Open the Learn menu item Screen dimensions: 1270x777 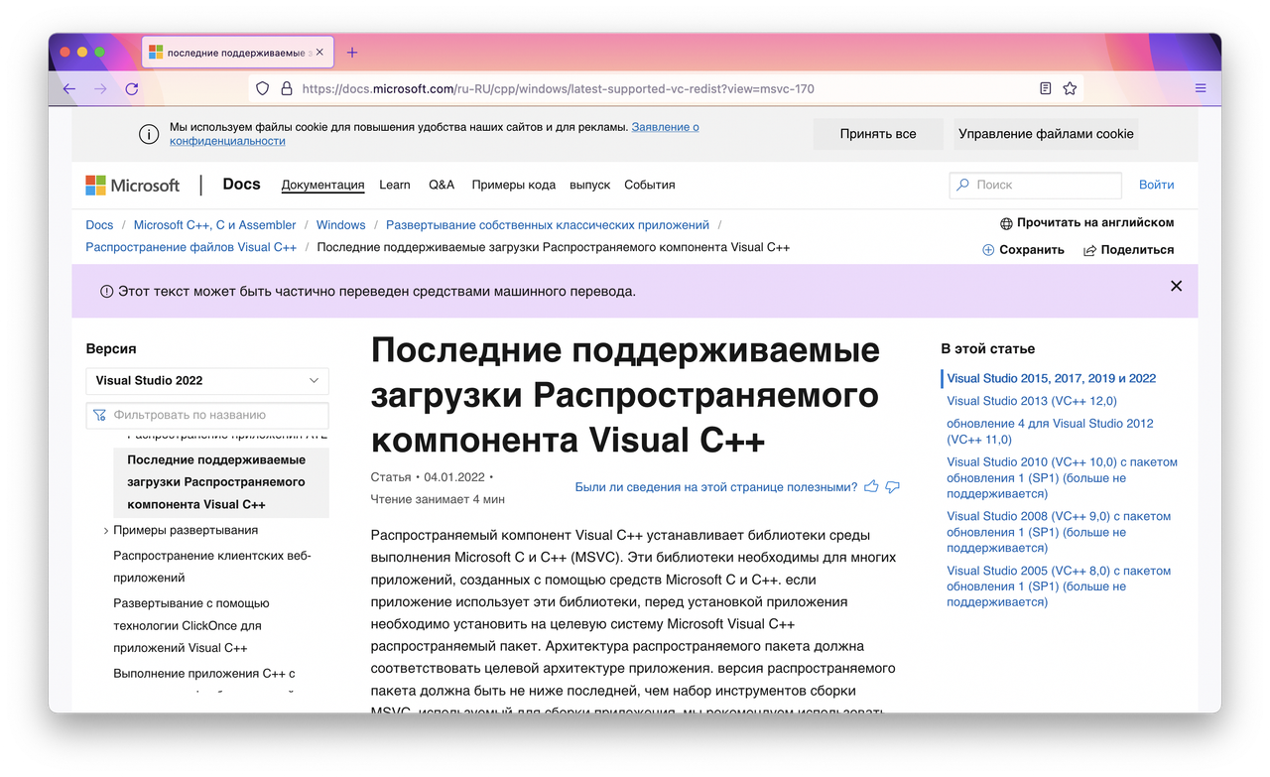[394, 185]
